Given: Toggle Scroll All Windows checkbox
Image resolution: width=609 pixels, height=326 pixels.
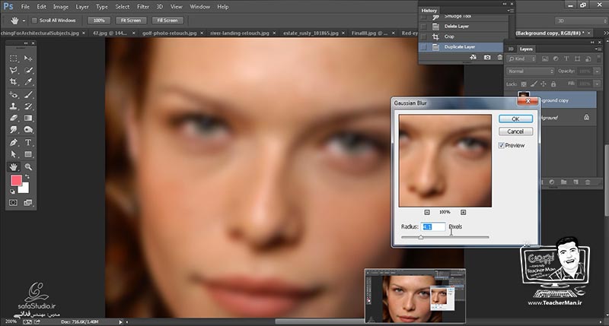Looking at the screenshot, I should (x=34, y=21).
